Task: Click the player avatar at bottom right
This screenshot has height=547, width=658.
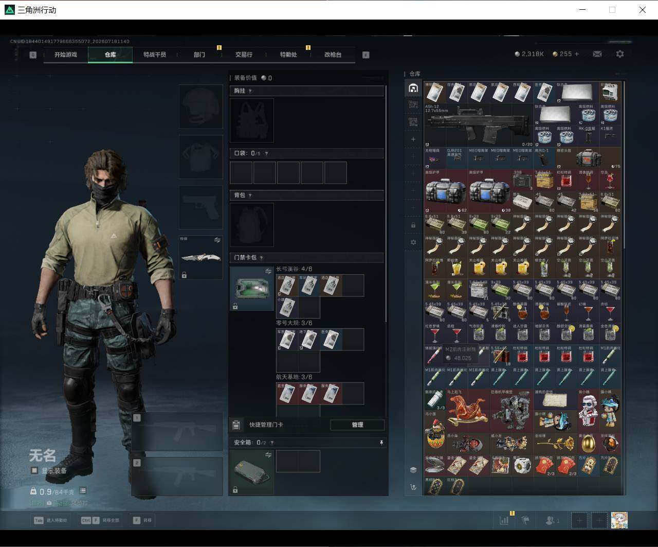Action: [x=619, y=520]
